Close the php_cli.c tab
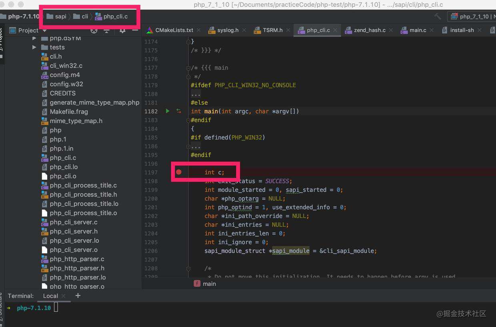Viewport: 496px width, 327px height. pos(335,30)
